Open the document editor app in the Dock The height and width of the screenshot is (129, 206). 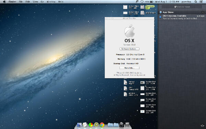(x=85, y=125)
